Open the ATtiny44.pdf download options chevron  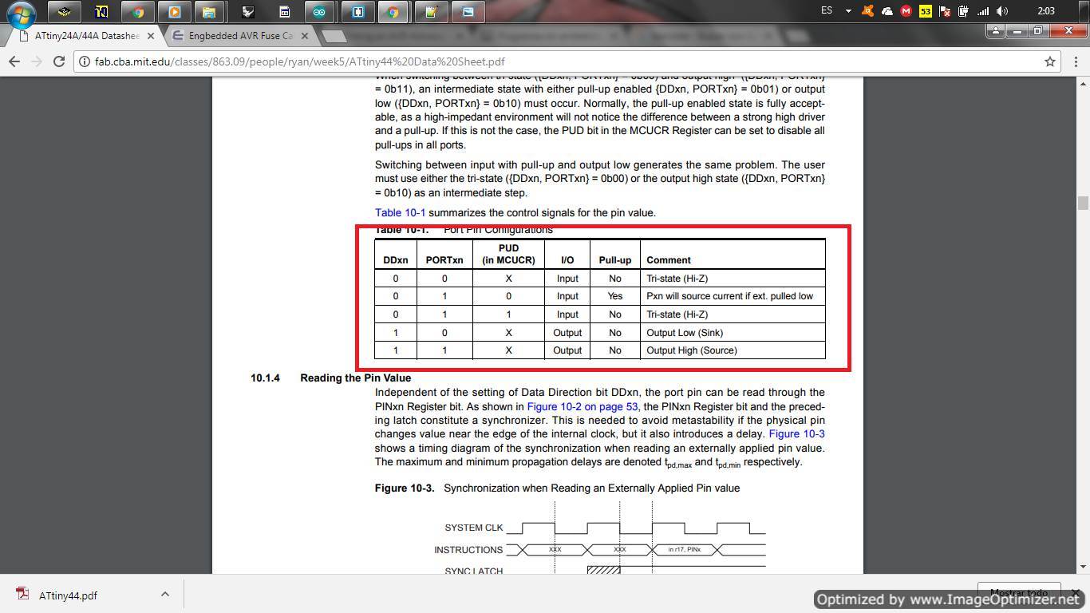pyautogui.click(x=164, y=594)
